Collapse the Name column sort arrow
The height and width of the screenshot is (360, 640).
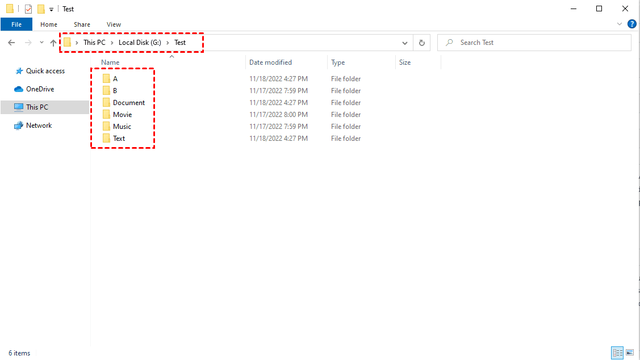coord(171,56)
